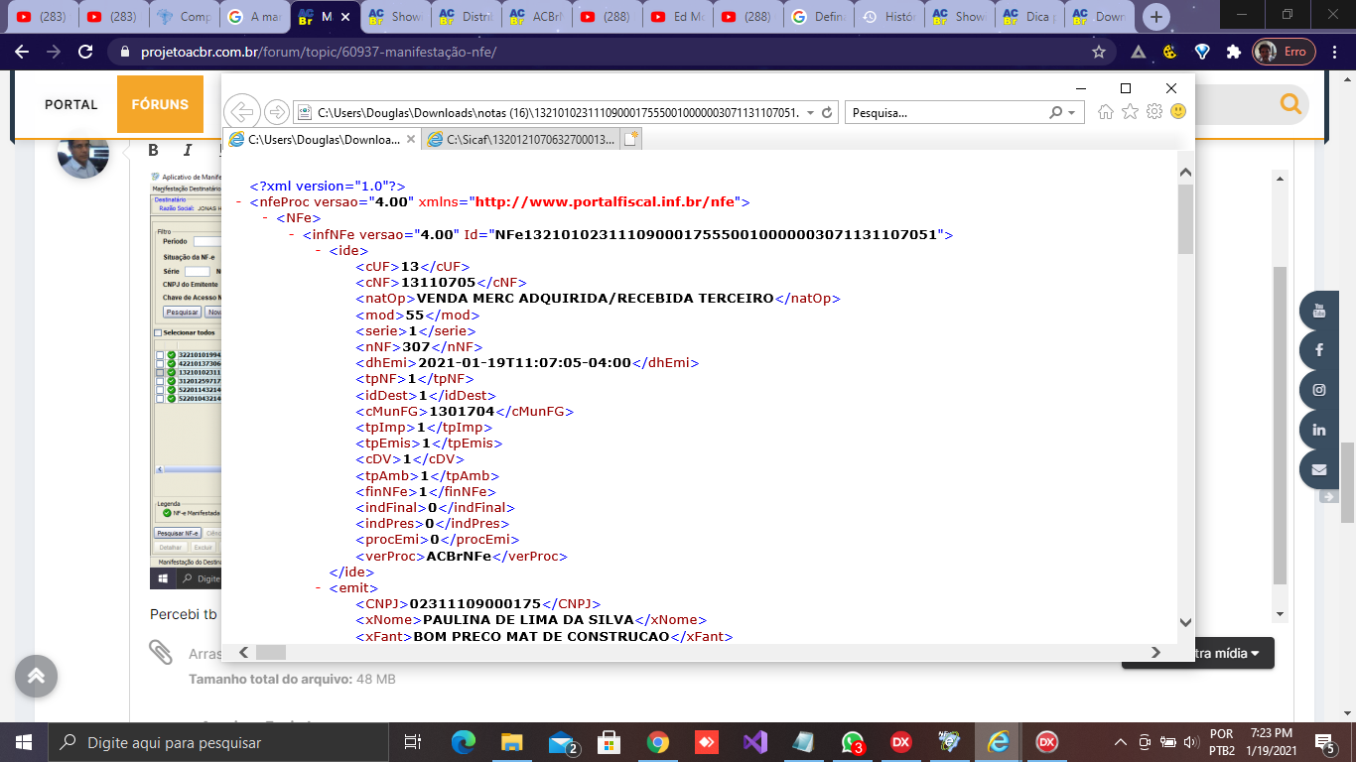This screenshot has width=1356, height=762.
Task: Open WhatsApp from the taskbar
Action: pyautogui.click(x=852, y=742)
